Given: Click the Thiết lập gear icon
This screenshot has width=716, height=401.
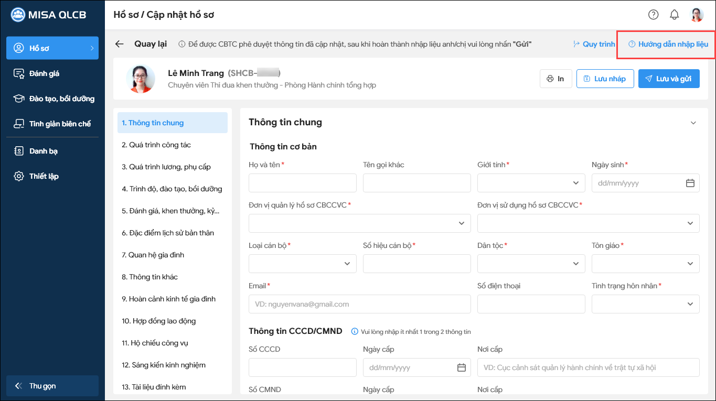Looking at the screenshot, I should point(19,176).
